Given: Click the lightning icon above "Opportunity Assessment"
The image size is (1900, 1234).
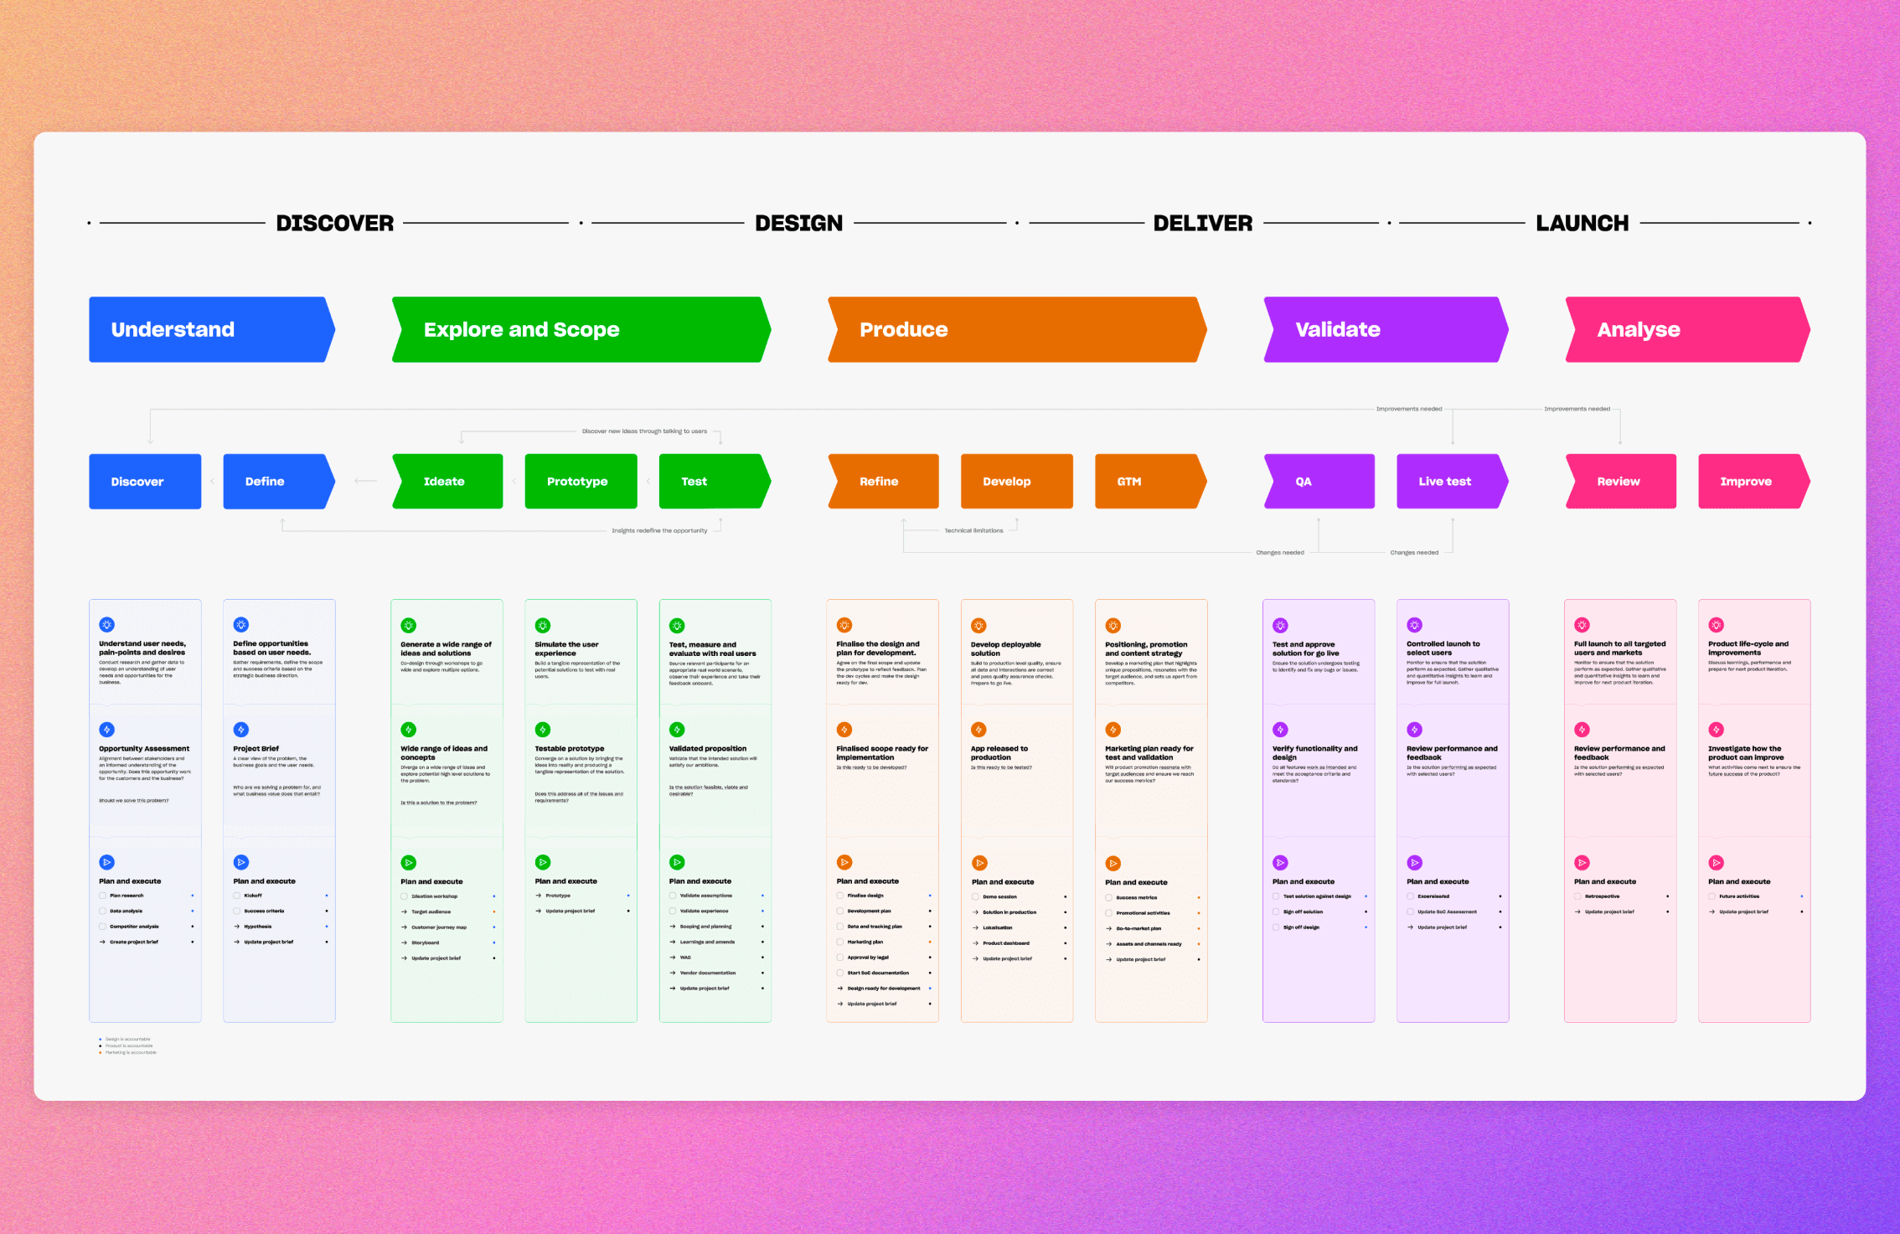Looking at the screenshot, I should (x=106, y=730).
